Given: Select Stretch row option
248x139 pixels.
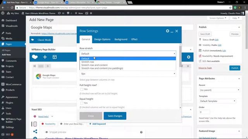Looking at the screenshot, I should (x=128, y=62).
